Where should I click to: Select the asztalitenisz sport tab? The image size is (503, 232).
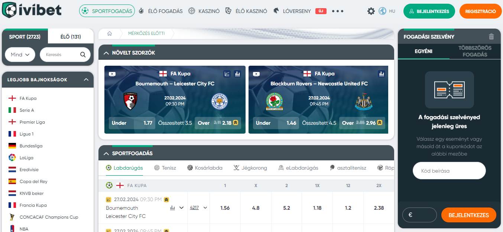[348, 168]
